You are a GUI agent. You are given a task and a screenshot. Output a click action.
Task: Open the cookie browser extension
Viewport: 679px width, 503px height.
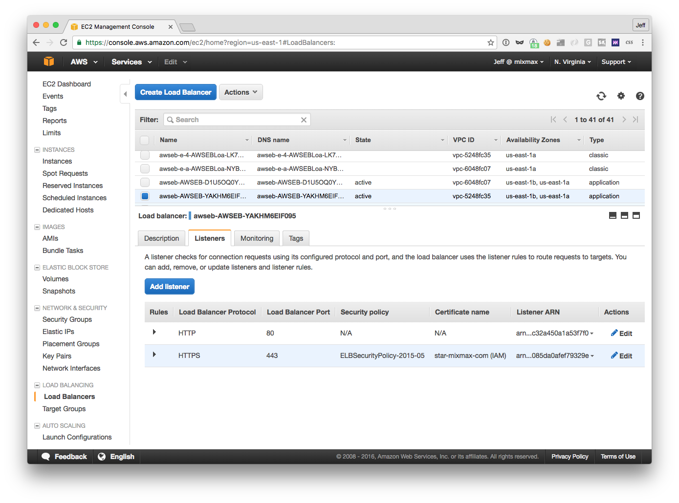[x=547, y=42]
